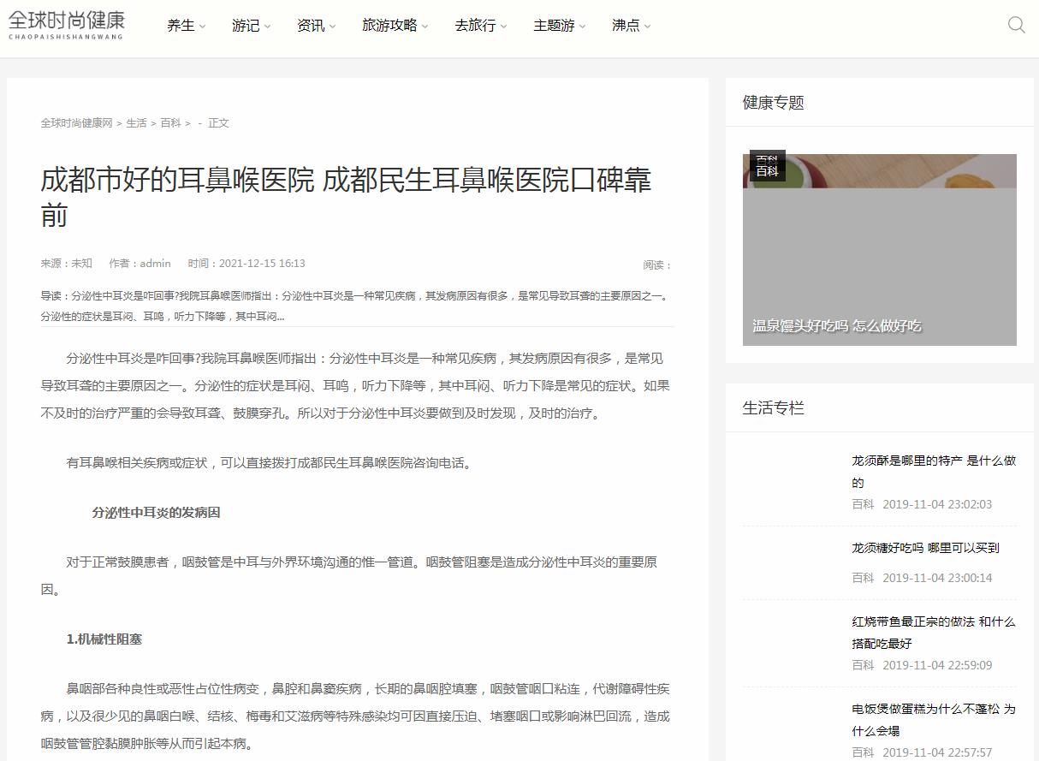Click the 生活专栏 sidebar heading

coord(774,408)
